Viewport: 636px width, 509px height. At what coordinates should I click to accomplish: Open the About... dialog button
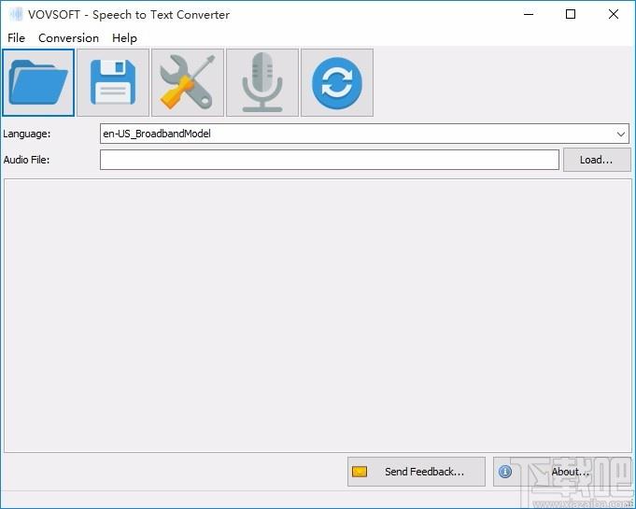tap(562, 472)
